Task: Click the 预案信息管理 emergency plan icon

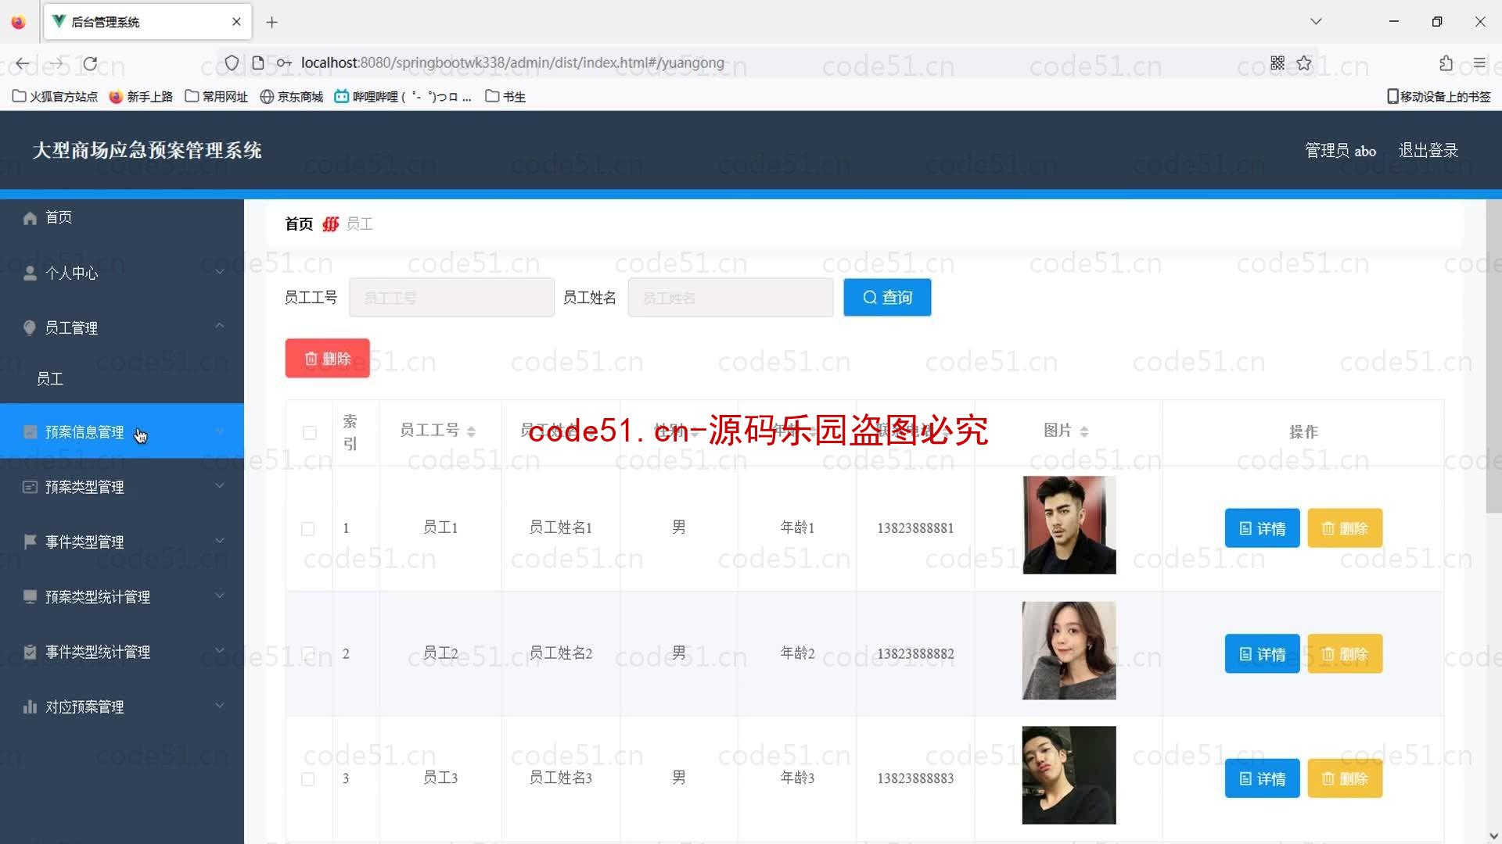Action: [28, 432]
